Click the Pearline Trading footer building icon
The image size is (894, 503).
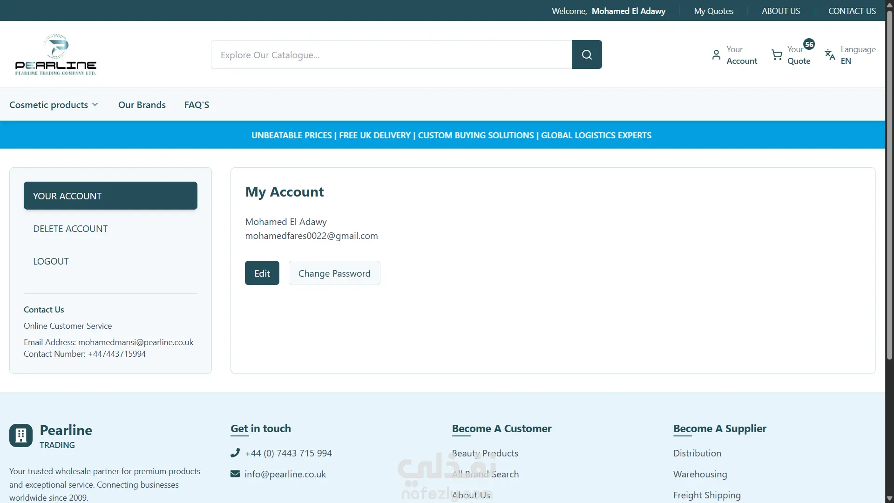click(21, 435)
